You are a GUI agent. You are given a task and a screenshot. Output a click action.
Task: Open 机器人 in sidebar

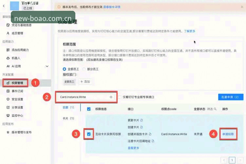pos(16,58)
